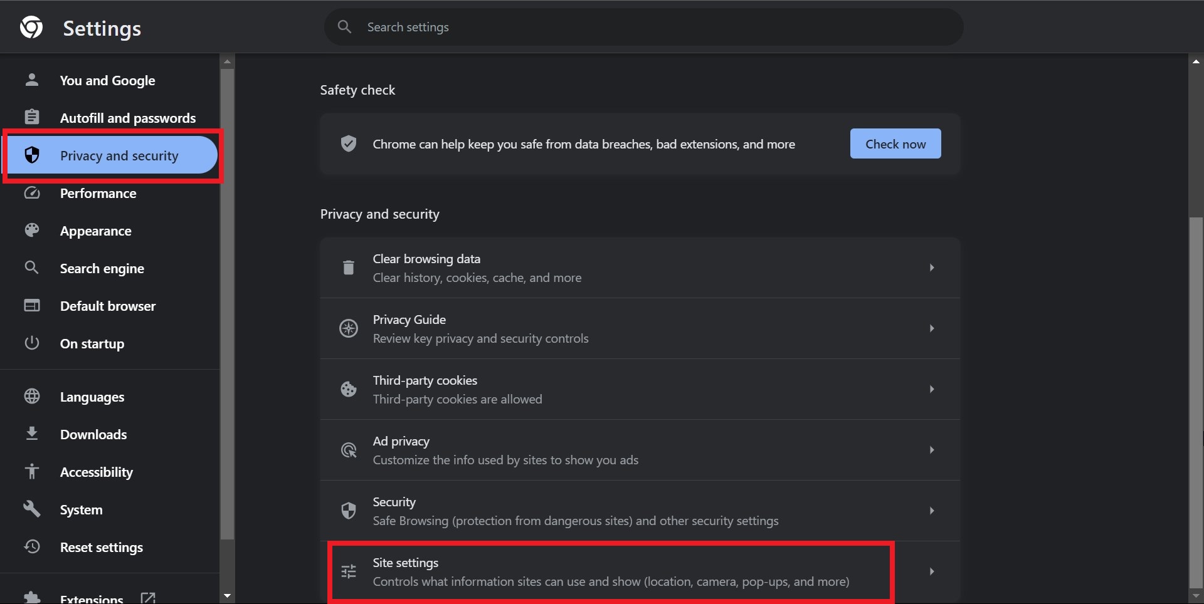Click the cookie icon for Third-party cookies
This screenshot has width=1204, height=604.
click(349, 389)
